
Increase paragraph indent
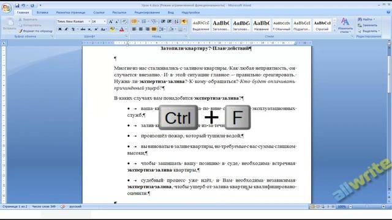pyautogui.click(x=170, y=22)
